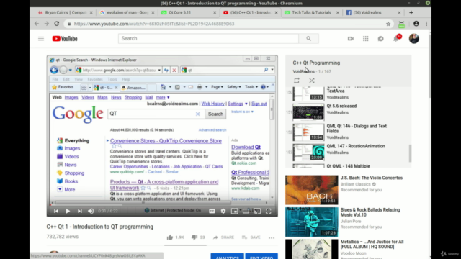
Task: Open the green extension icon in toolbar
Action: click(x=401, y=24)
